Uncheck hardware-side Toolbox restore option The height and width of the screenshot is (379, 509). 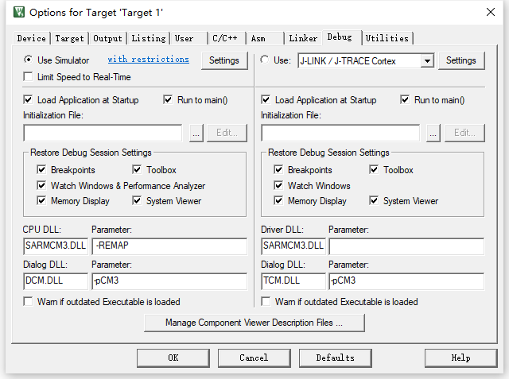tap(374, 169)
